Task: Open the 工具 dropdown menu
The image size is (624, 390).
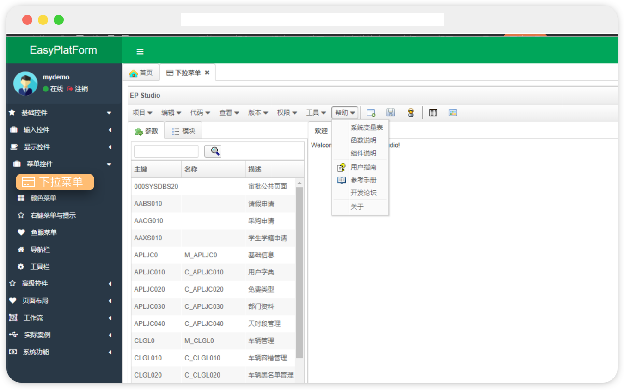Action: (x=316, y=113)
